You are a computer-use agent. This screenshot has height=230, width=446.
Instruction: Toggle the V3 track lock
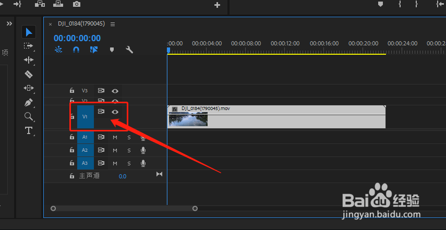[72, 90]
